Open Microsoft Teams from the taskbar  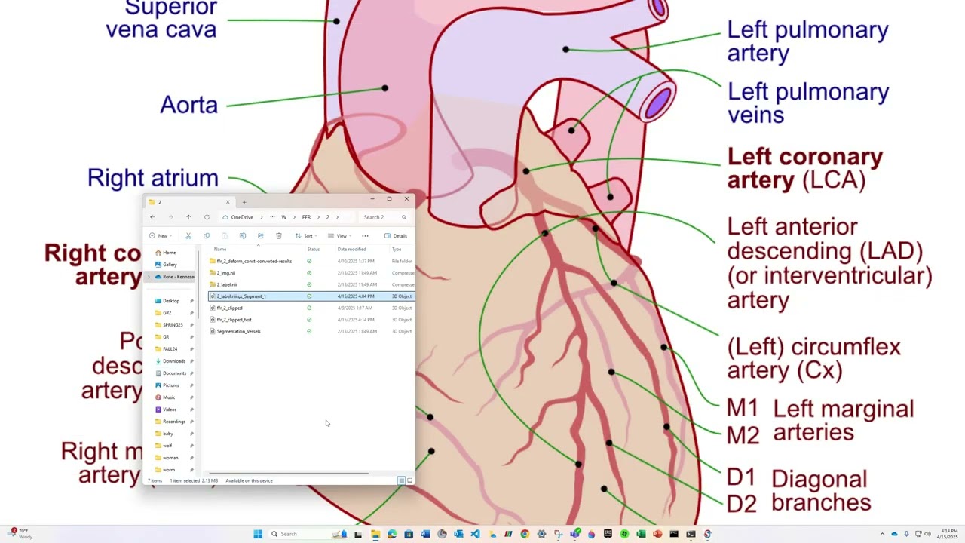574,534
